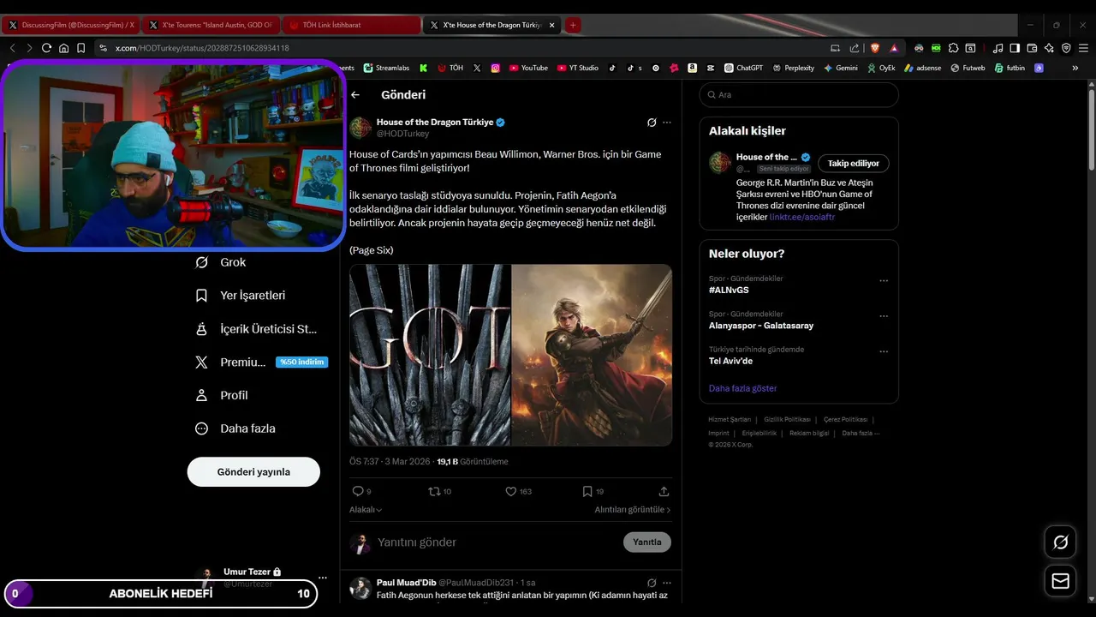Open the YouTube bookmark
Image resolution: width=1096 pixels, height=617 pixels.
pos(528,68)
